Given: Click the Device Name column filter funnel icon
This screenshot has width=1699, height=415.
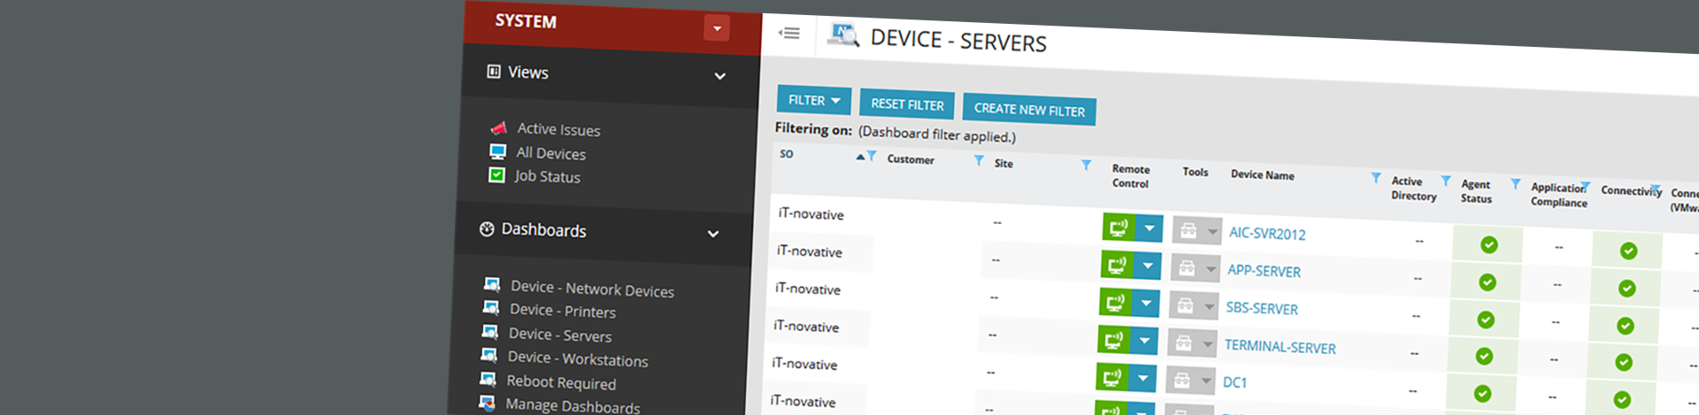Looking at the screenshot, I should click(x=1375, y=178).
